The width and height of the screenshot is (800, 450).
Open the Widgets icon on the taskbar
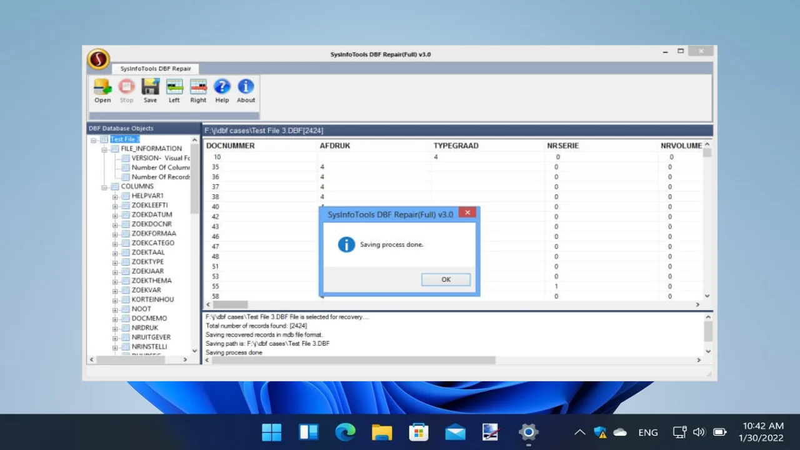(x=308, y=432)
